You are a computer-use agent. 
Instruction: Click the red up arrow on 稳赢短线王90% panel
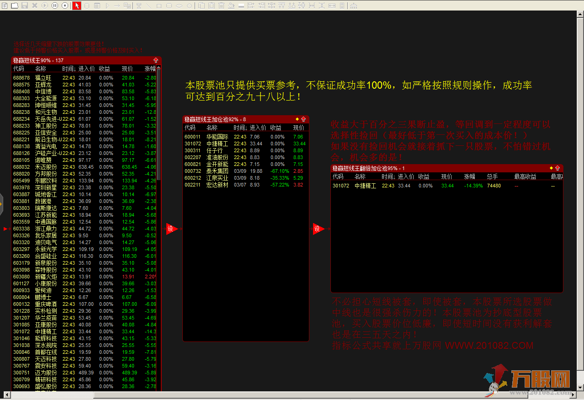(156, 60)
